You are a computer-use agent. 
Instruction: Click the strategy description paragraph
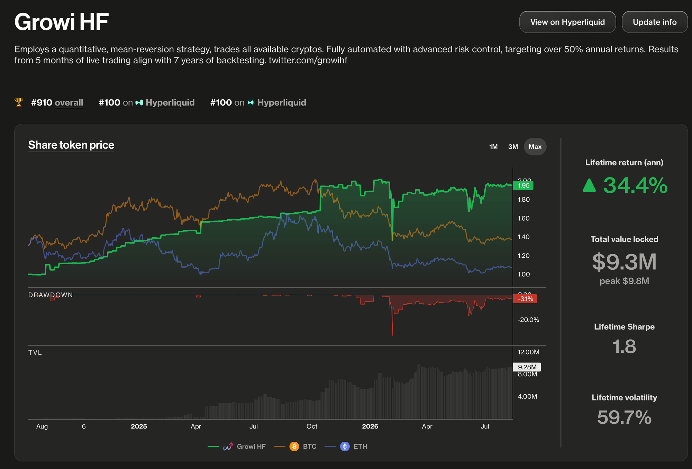point(346,55)
